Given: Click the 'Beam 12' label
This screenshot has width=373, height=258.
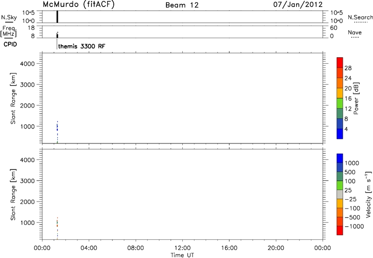Looking at the screenshot, I should [x=182, y=5].
